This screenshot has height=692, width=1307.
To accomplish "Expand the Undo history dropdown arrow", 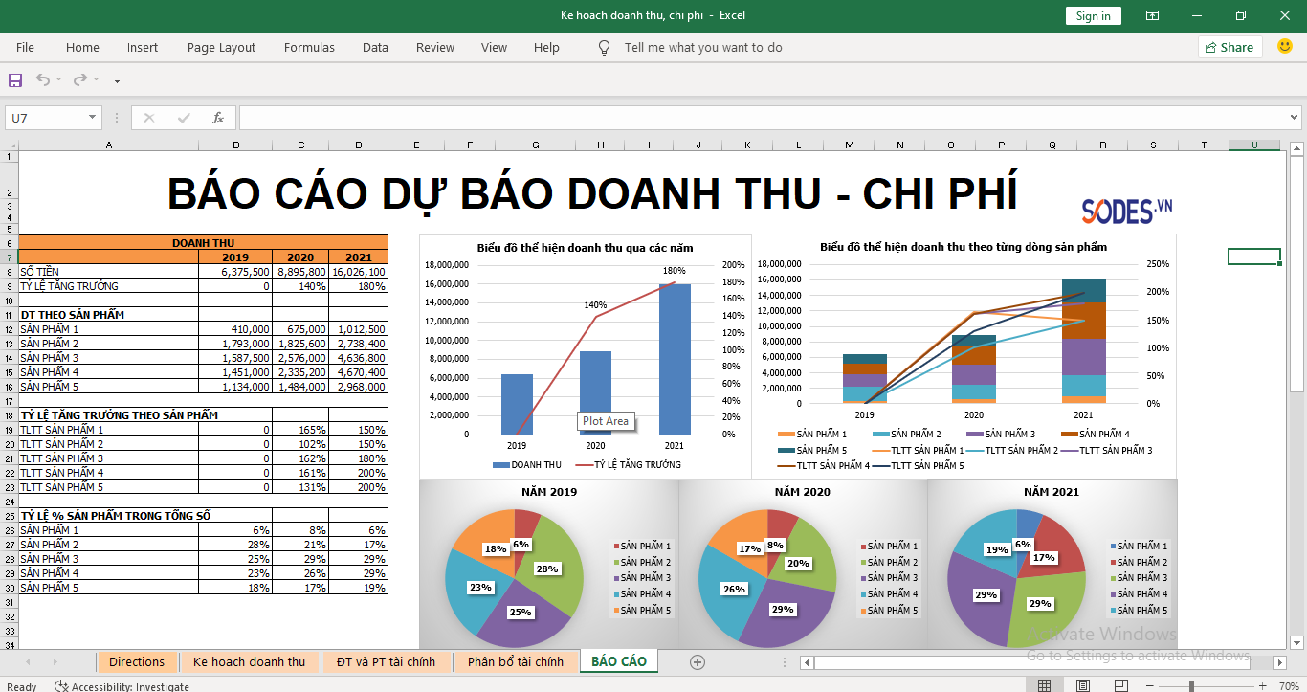I will [59, 79].
